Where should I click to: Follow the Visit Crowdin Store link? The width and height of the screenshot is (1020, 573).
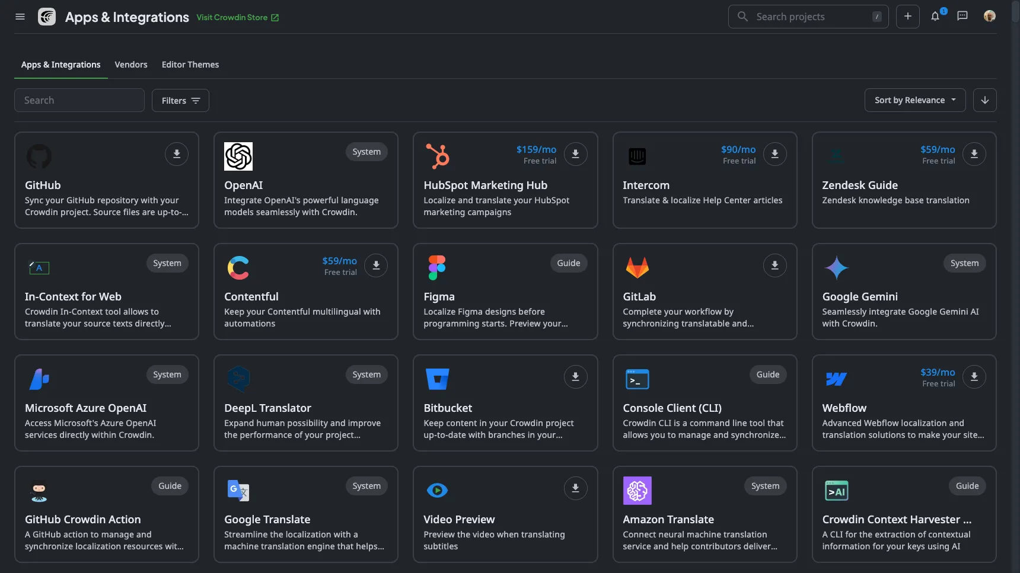tap(237, 18)
